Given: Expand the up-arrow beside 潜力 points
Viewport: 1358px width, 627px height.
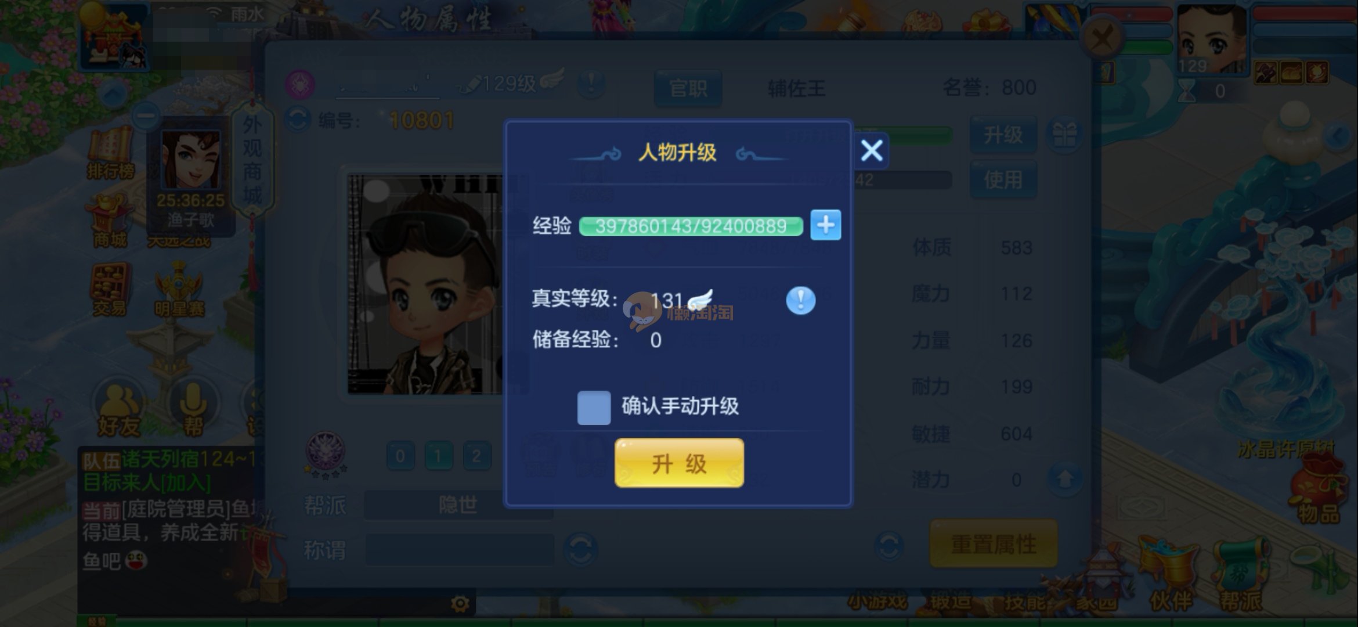Looking at the screenshot, I should click(x=1066, y=480).
